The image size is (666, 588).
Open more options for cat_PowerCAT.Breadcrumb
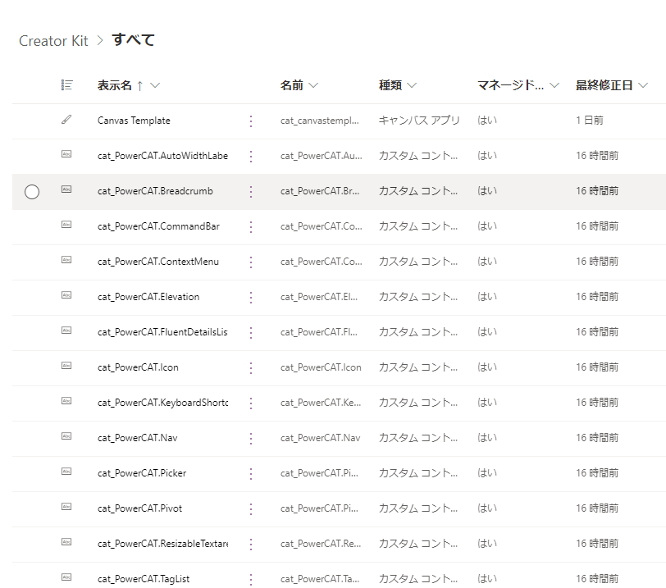[x=251, y=191]
